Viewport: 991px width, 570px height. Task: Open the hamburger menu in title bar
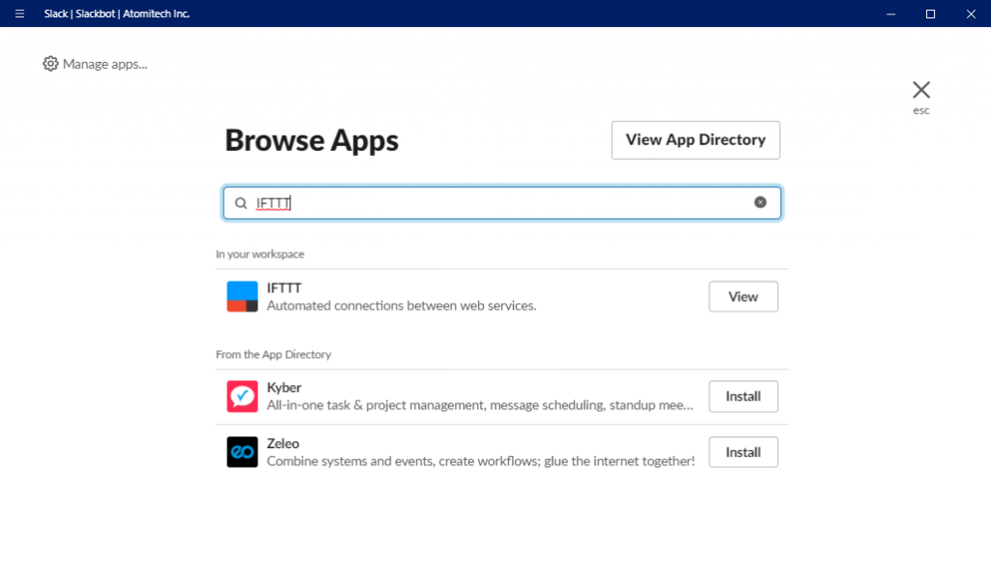[19, 14]
